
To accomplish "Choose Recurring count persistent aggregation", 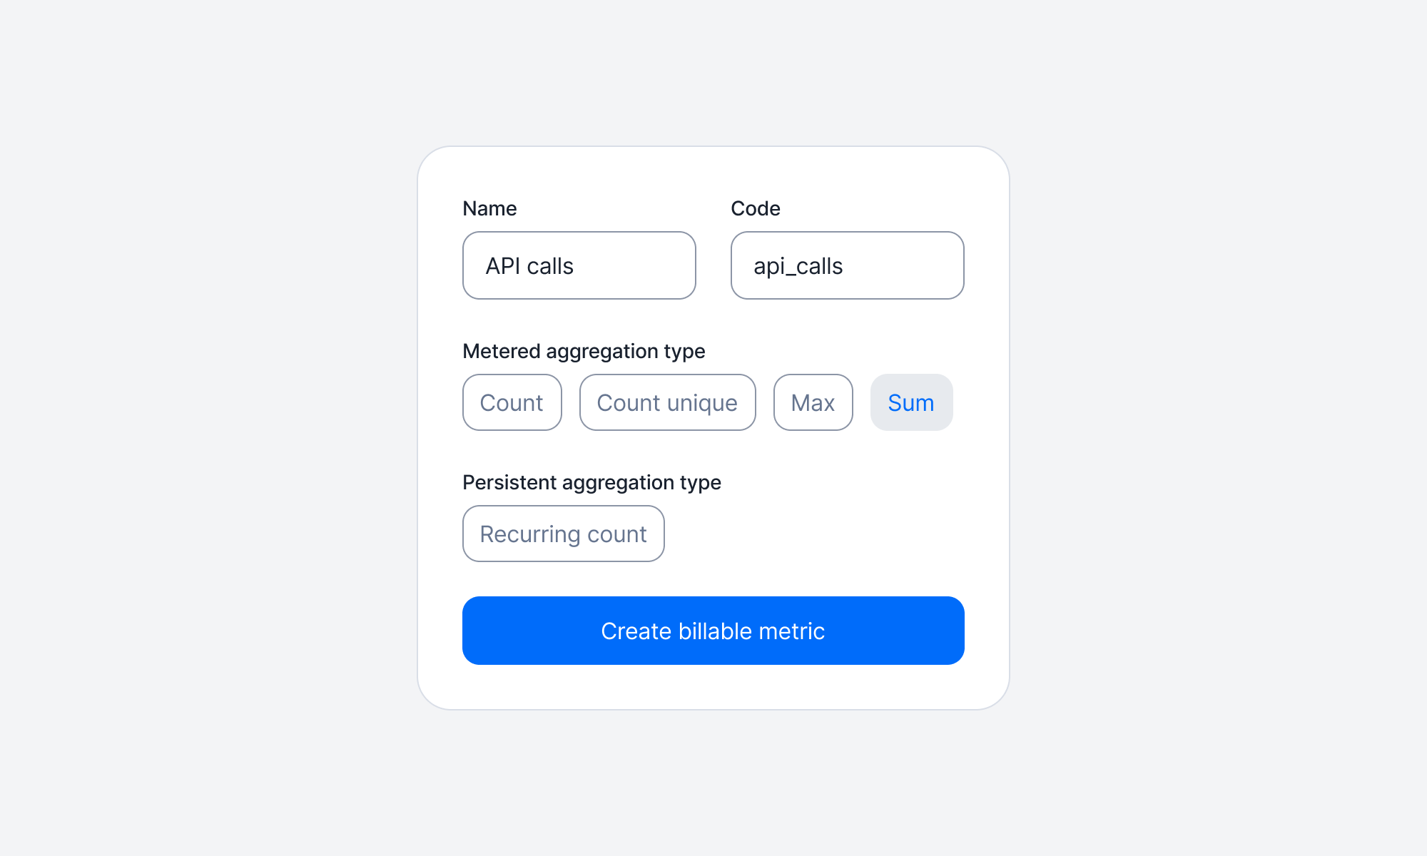I will click(563, 534).
